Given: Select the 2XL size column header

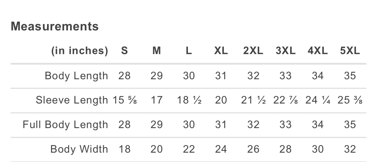Looking at the screenshot, I should pos(253,51).
